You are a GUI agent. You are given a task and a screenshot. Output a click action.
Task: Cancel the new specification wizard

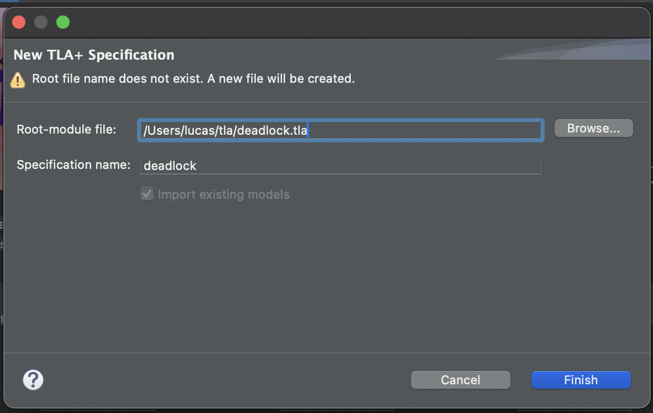click(x=460, y=380)
